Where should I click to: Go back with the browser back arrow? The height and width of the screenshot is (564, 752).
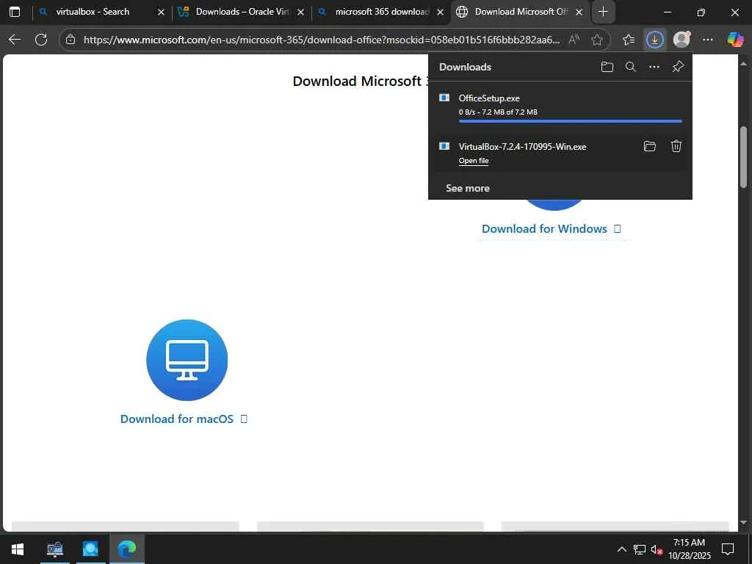pyautogui.click(x=15, y=40)
